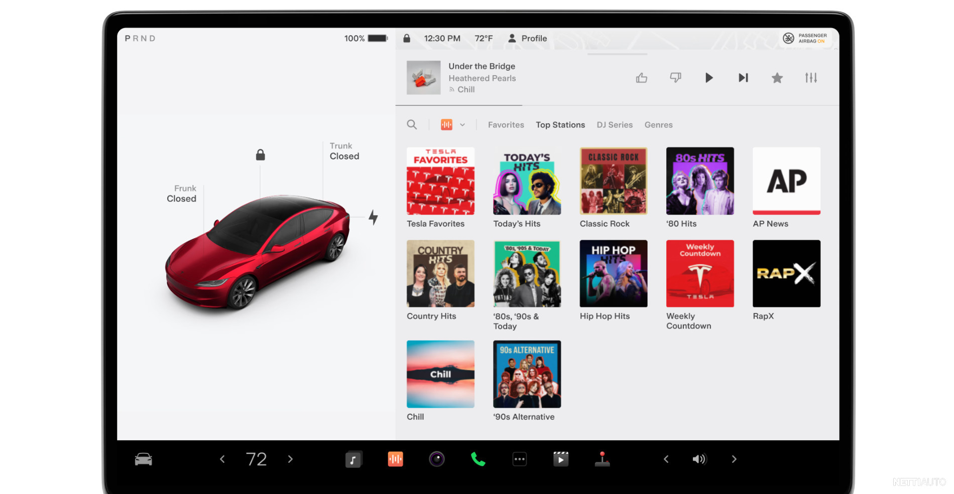Favorite the station with the star icon
The image size is (954, 494).
777,78
